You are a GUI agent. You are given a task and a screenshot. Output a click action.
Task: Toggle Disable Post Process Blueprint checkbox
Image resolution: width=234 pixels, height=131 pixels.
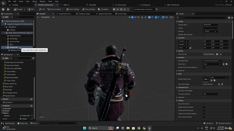[x=204, y=67]
